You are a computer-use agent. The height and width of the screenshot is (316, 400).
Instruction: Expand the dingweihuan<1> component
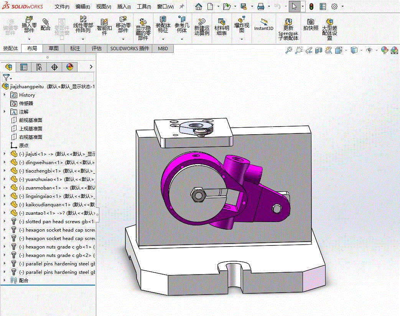4,162
